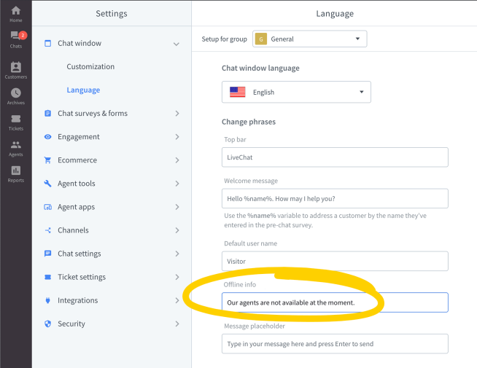The width and height of the screenshot is (477, 368).
Task: Open the Archives clock icon
Action: 15,95
